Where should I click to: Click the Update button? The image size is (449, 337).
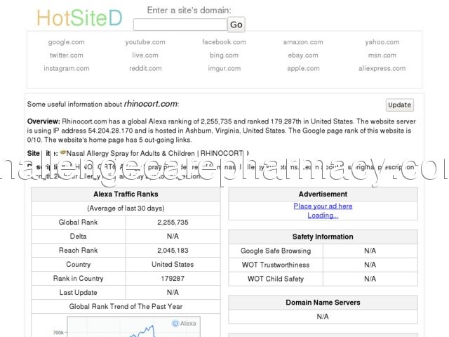pyautogui.click(x=399, y=105)
